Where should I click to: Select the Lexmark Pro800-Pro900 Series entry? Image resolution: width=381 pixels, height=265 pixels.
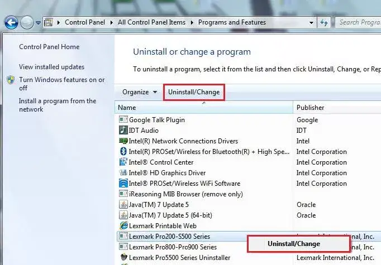coord(173,247)
